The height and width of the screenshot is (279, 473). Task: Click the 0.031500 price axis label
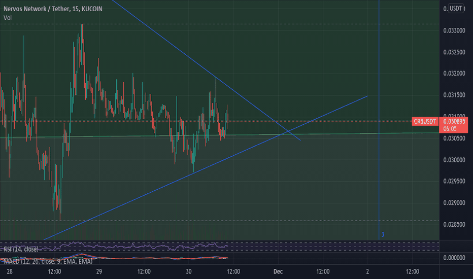point(454,95)
